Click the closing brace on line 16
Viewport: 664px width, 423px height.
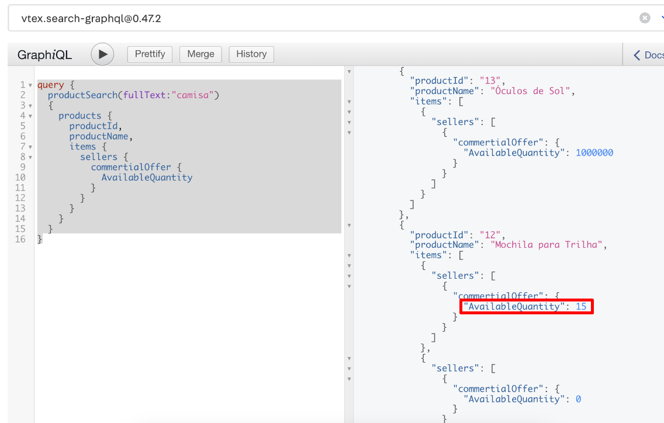coord(40,239)
